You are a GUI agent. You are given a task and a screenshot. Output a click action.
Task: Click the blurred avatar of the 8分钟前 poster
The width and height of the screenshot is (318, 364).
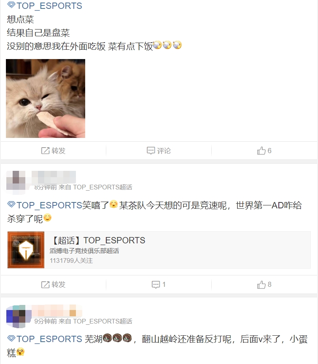click(16, 181)
